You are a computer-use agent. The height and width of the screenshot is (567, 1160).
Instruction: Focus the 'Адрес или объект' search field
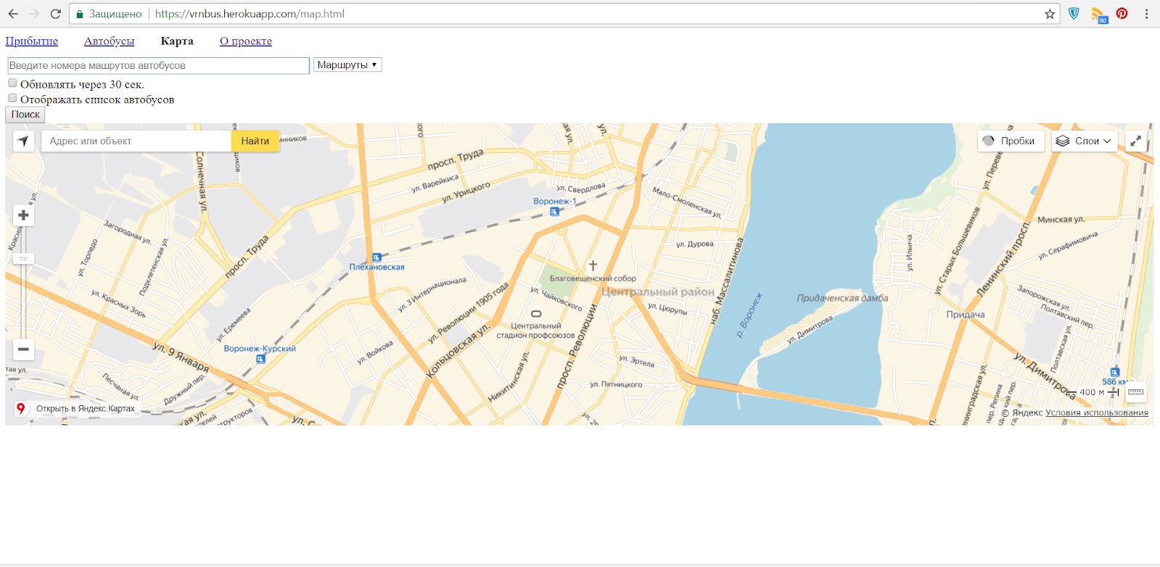(136, 141)
